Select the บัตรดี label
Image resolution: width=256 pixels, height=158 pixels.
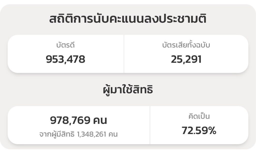coord(65,46)
